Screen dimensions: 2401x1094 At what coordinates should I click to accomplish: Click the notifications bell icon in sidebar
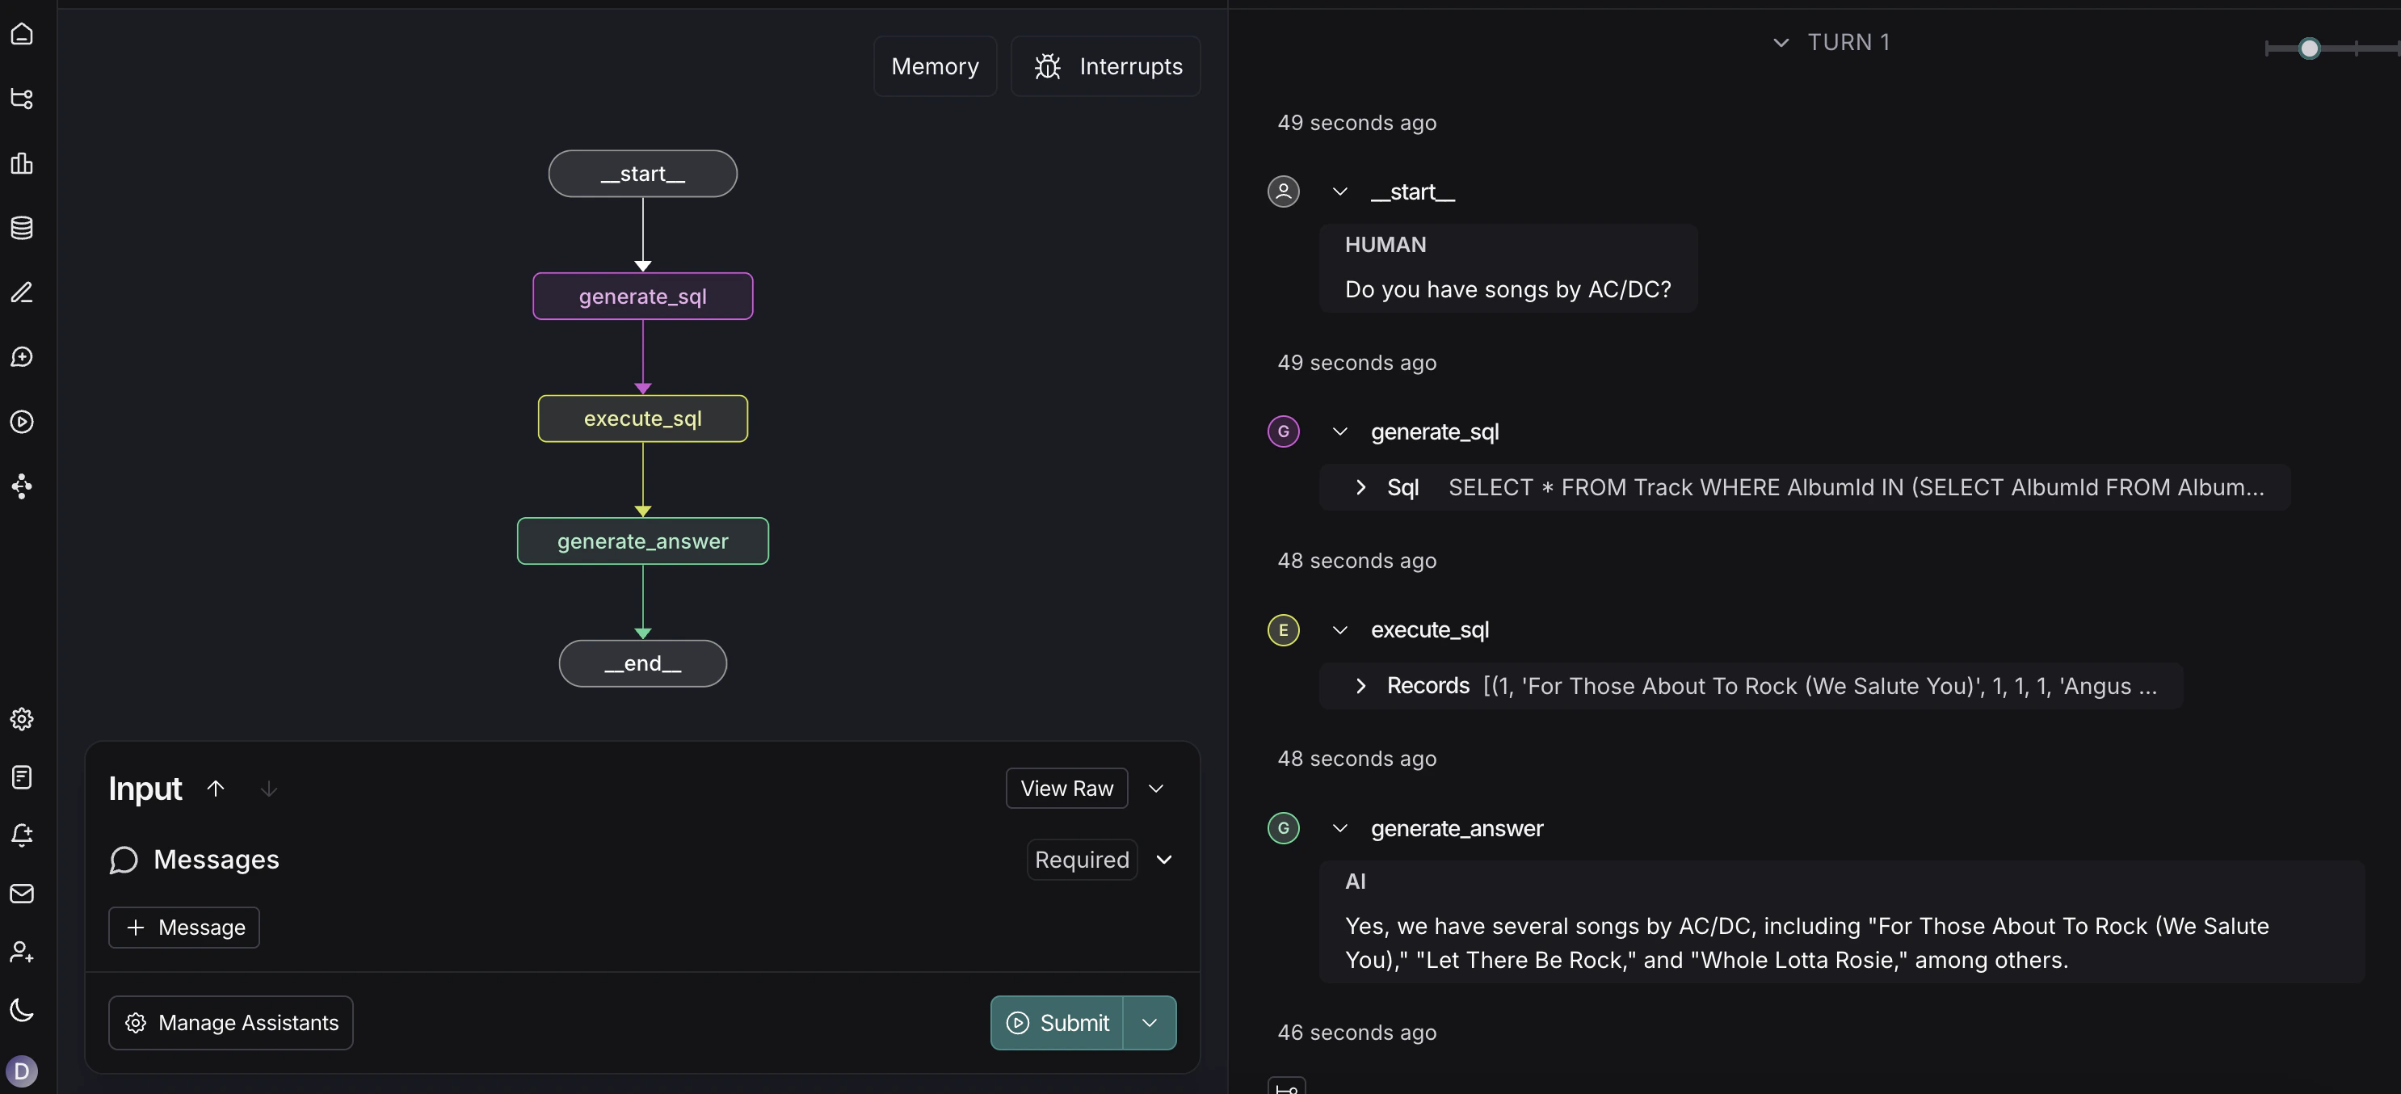22,836
